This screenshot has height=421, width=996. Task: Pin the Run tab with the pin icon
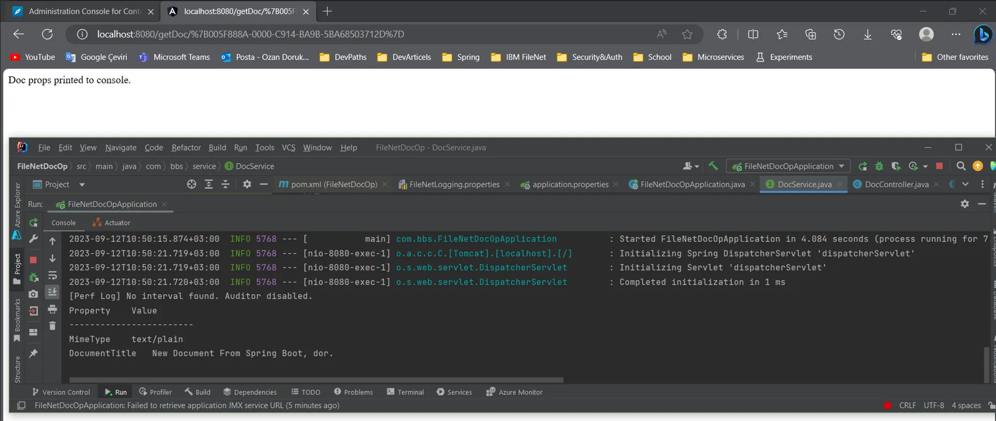point(33,353)
